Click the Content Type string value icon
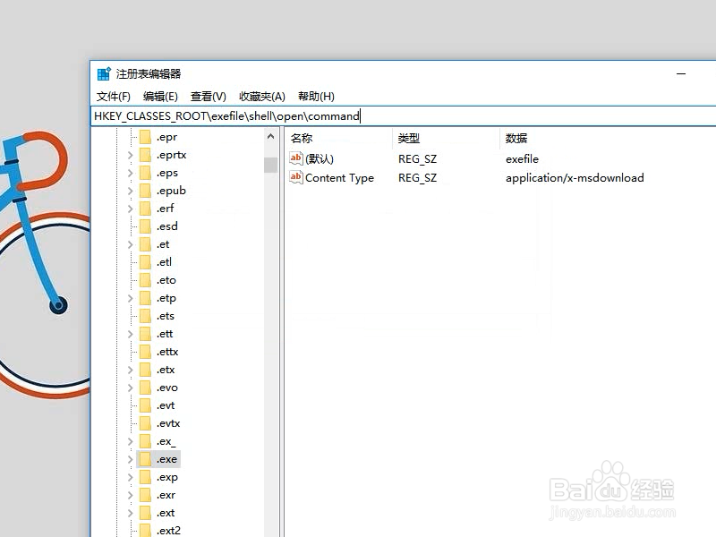This screenshot has width=716, height=537. (296, 177)
